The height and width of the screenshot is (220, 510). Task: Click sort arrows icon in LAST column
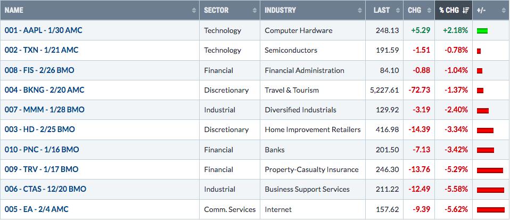398,11
